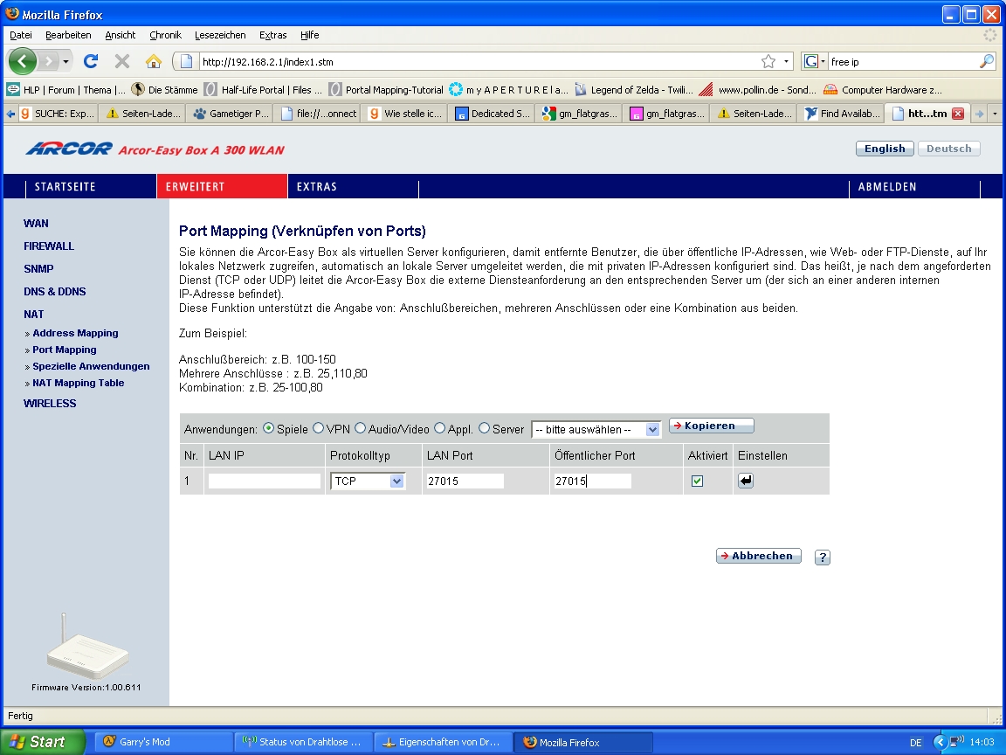The width and height of the screenshot is (1006, 755).
Task: Select the Audio/Video radio option
Action: 360,428
